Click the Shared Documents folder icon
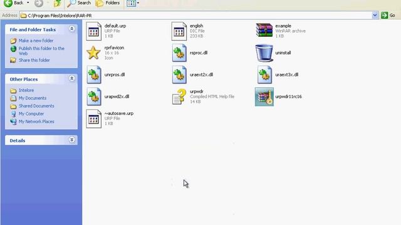This screenshot has height=225, width=401. point(13,106)
